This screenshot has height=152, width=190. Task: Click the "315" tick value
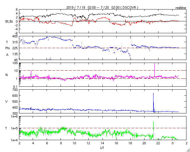[x=16, y=42]
